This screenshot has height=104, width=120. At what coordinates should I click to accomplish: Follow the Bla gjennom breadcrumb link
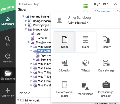click(x=104, y=11)
